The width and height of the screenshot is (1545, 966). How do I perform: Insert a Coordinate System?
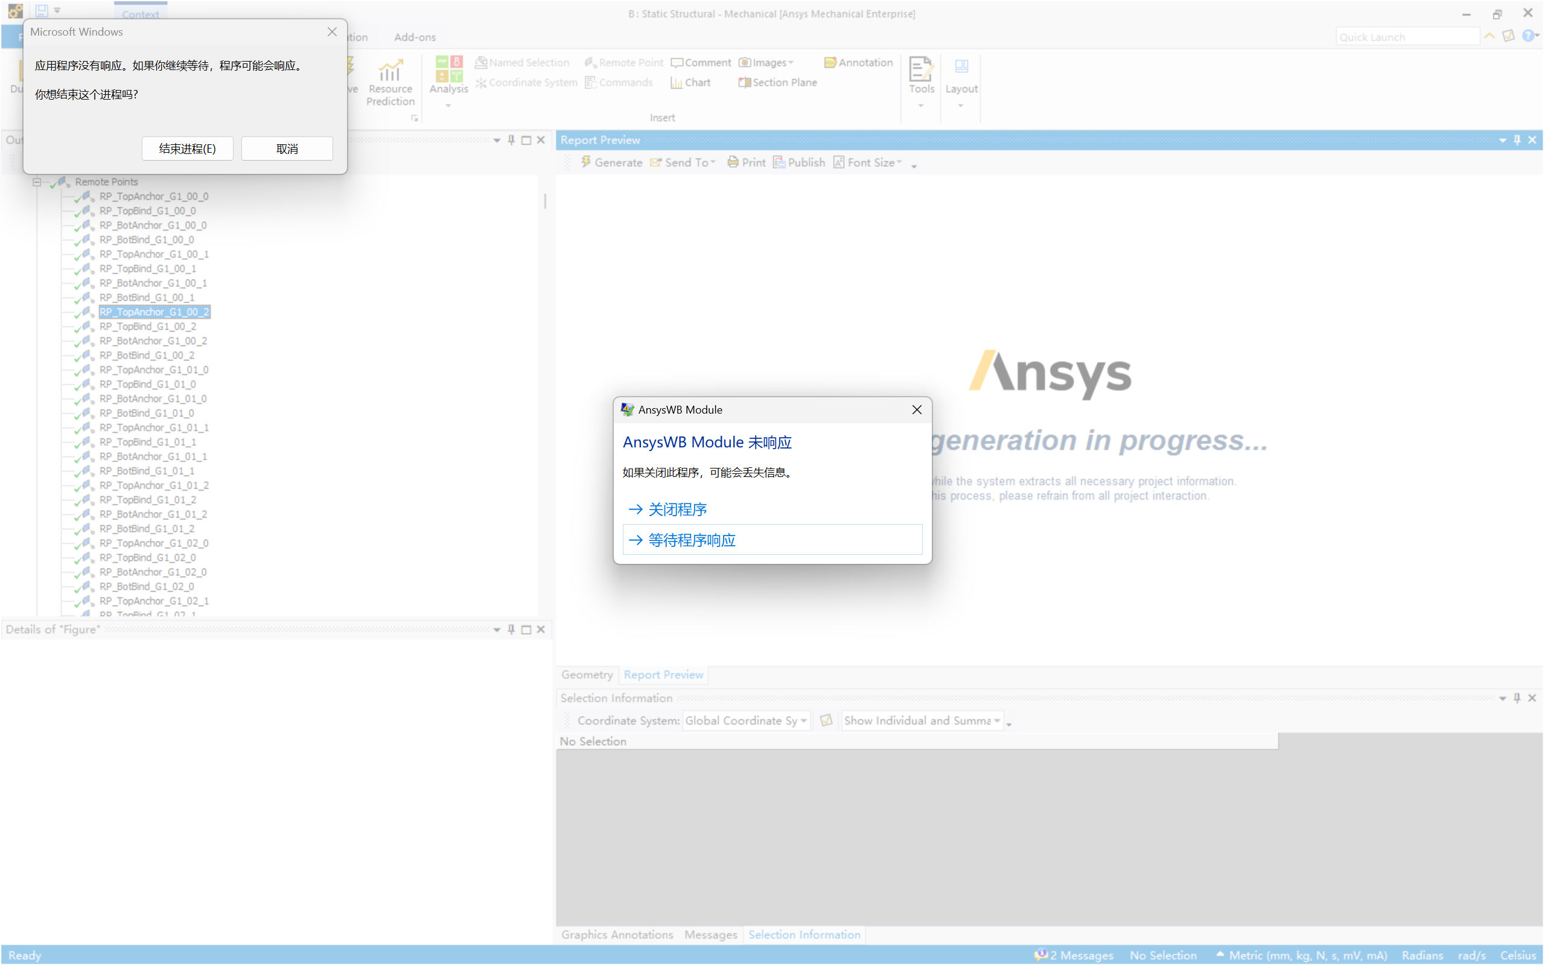click(x=526, y=83)
